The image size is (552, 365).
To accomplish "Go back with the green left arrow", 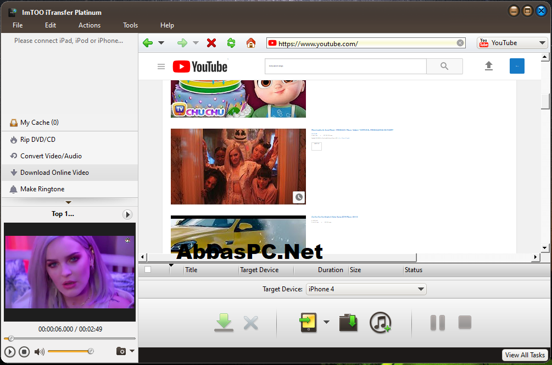I will point(148,43).
